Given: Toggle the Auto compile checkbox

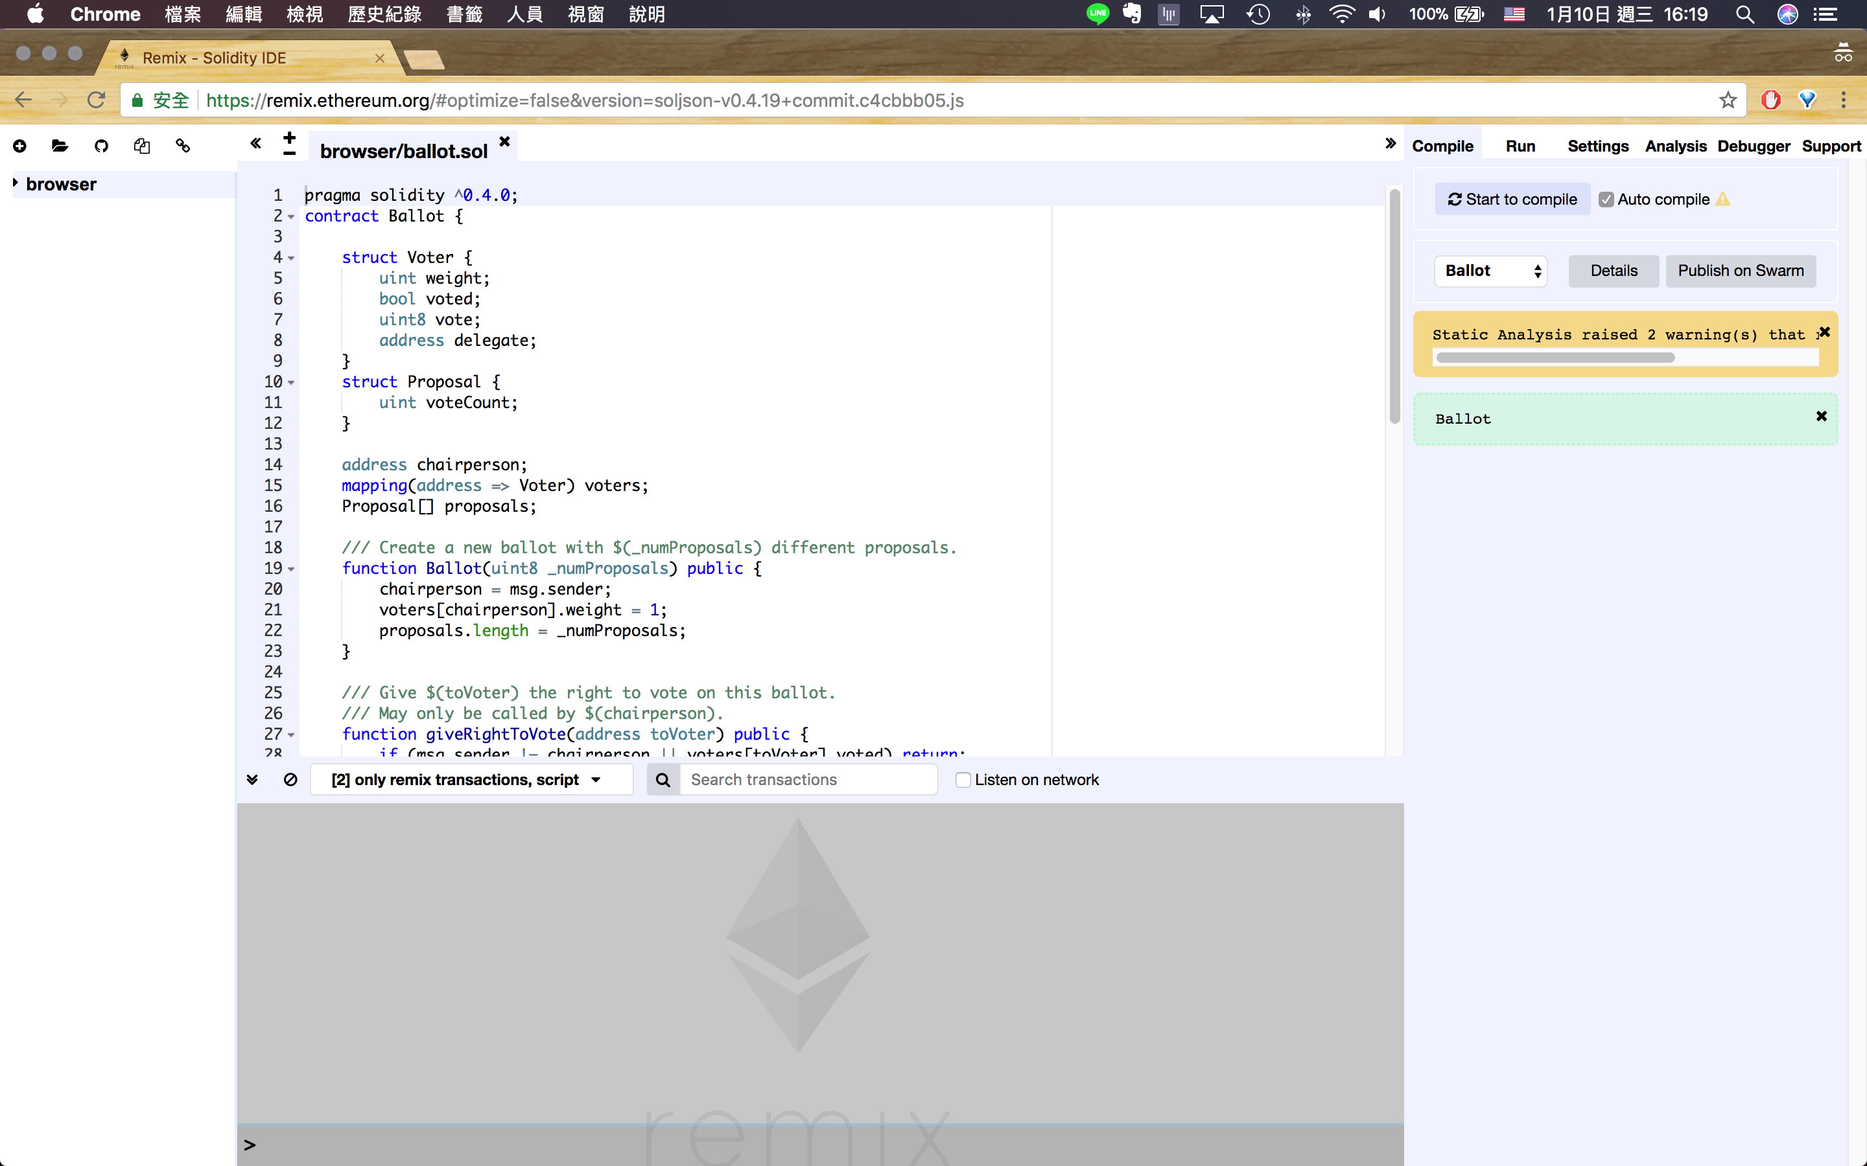Looking at the screenshot, I should pos(1606,200).
